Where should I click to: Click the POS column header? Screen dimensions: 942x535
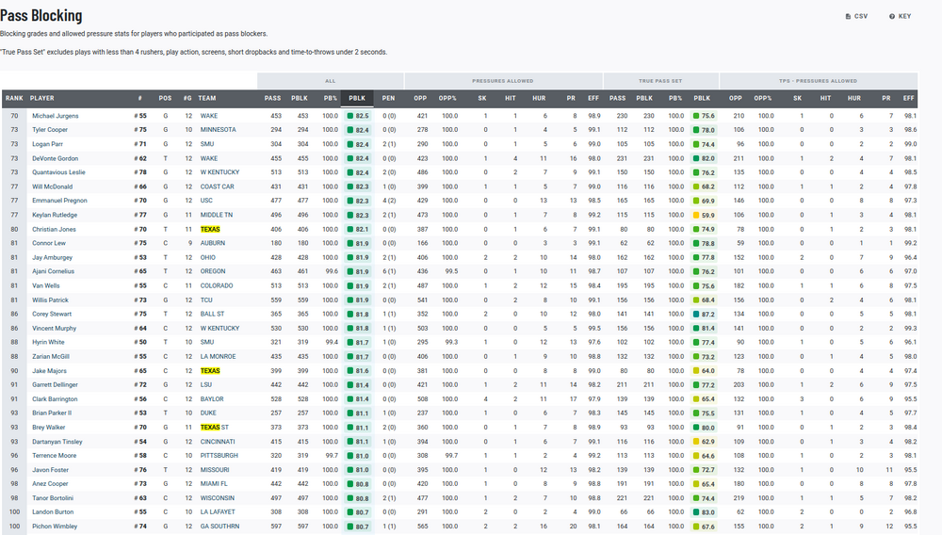[x=165, y=98]
